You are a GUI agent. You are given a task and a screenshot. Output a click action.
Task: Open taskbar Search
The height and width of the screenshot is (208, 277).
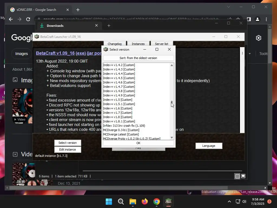coord(121,201)
